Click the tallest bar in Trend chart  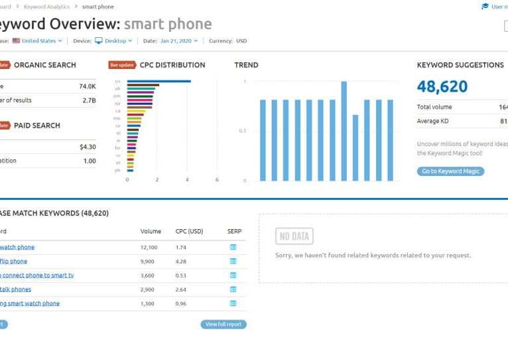(x=344, y=131)
